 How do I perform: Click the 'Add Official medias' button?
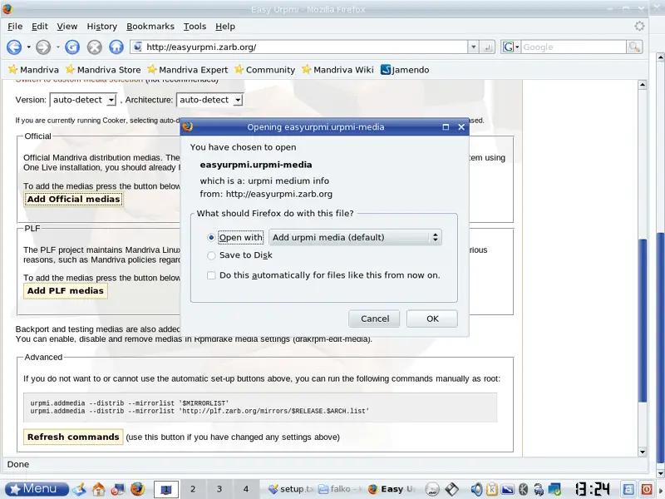pyautogui.click(x=73, y=199)
